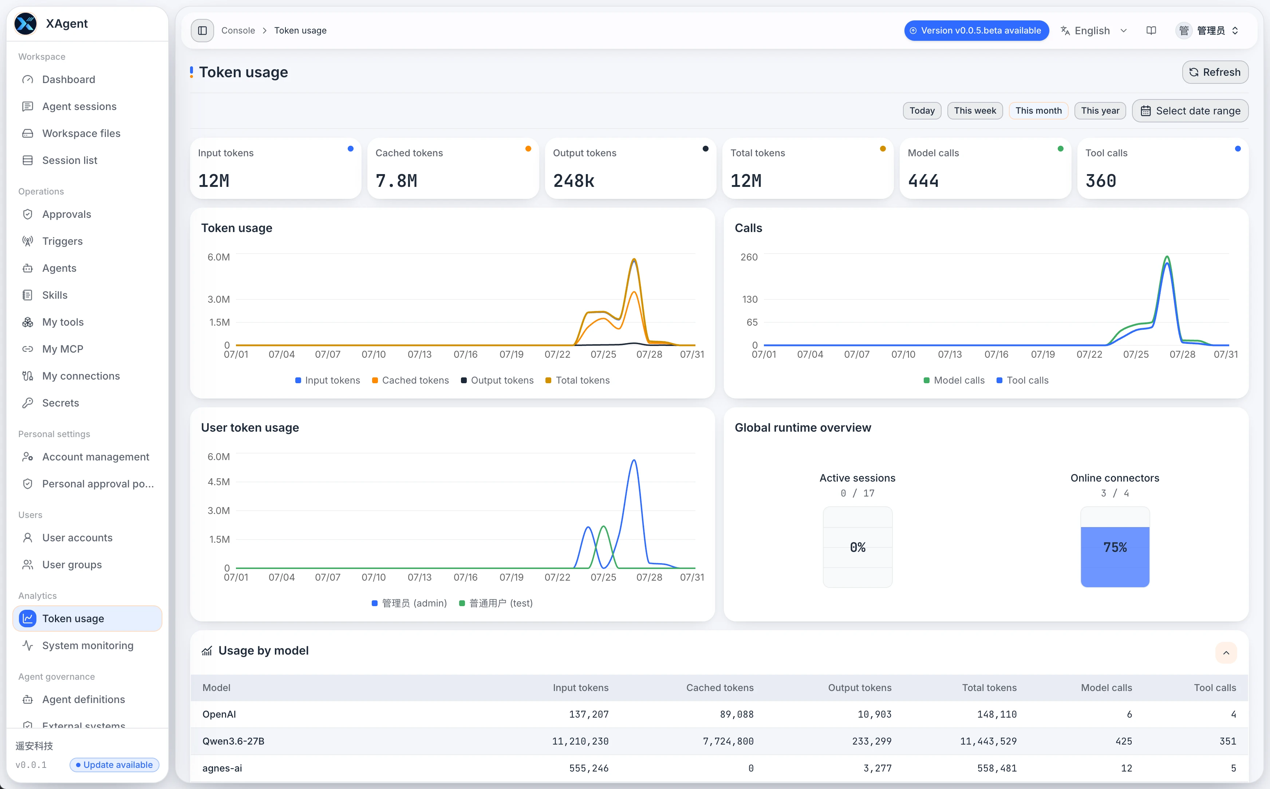Click the Token usage chart icon
This screenshot has width=1270, height=789.
(28, 619)
